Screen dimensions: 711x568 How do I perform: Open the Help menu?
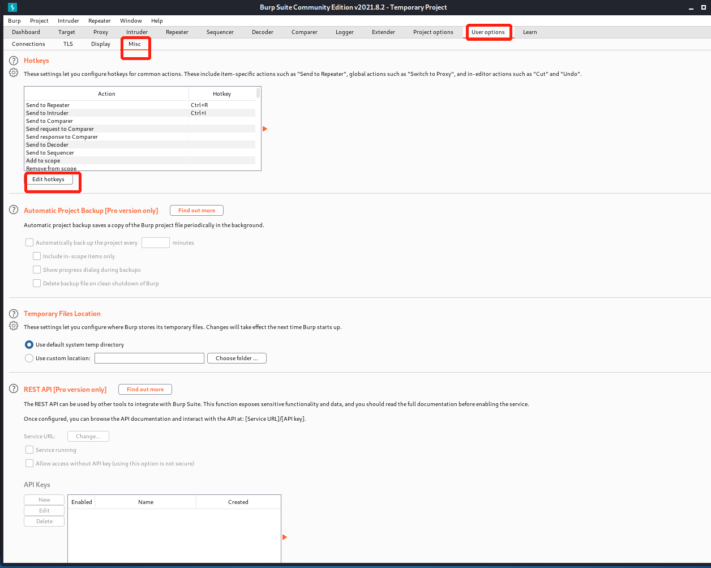(x=157, y=21)
